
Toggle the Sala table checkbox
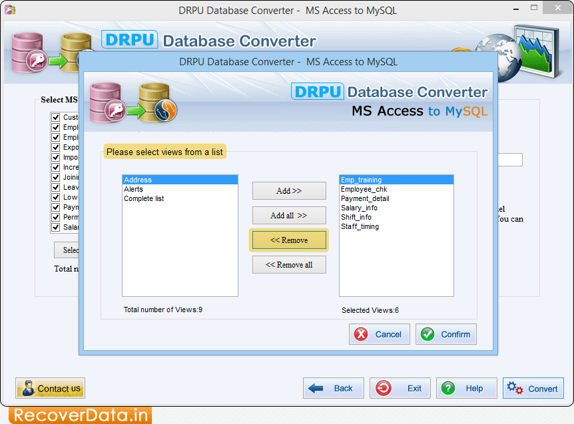[x=56, y=227]
